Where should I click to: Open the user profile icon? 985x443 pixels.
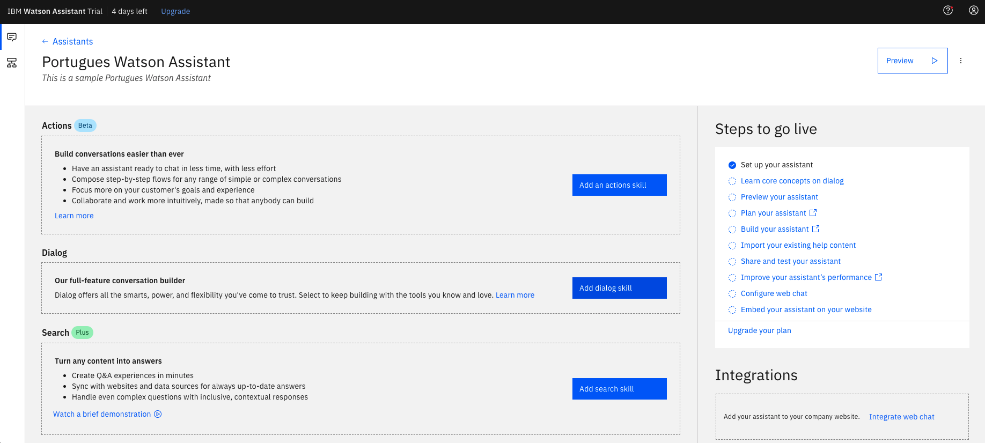[x=973, y=10]
